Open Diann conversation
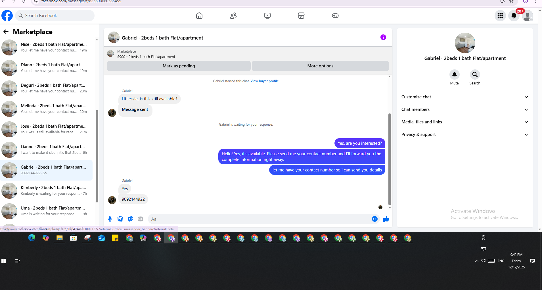Image resolution: width=542 pixels, height=290 pixels. (47, 68)
